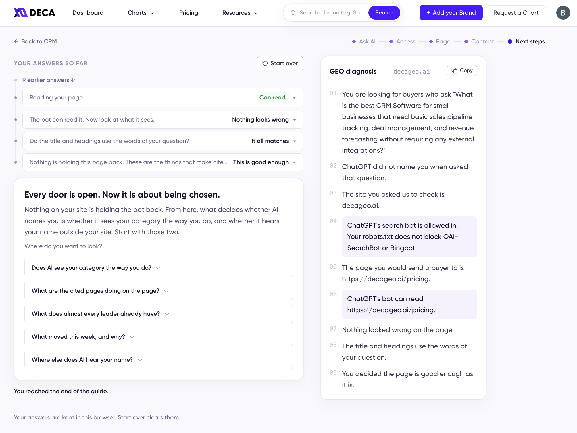The height and width of the screenshot is (433, 577).
Task: Expand What moved this week, and why?
Action: pos(159,337)
